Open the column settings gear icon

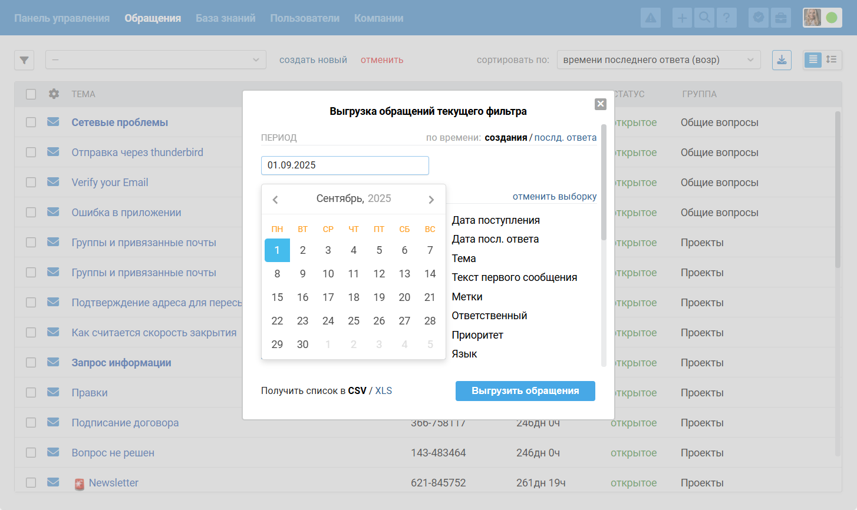tap(54, 94)
